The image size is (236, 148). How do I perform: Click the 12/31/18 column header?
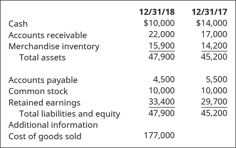coord(157,12)
